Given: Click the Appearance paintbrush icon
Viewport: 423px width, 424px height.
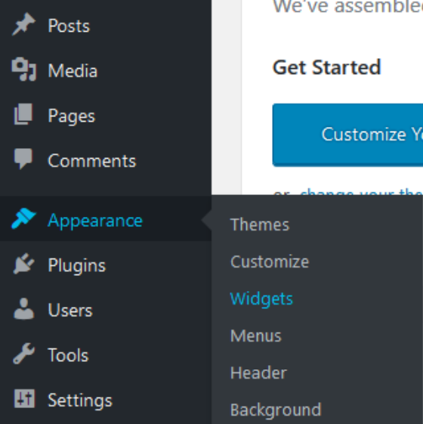Looking at the screenshot, I should (x=23, y=218).
